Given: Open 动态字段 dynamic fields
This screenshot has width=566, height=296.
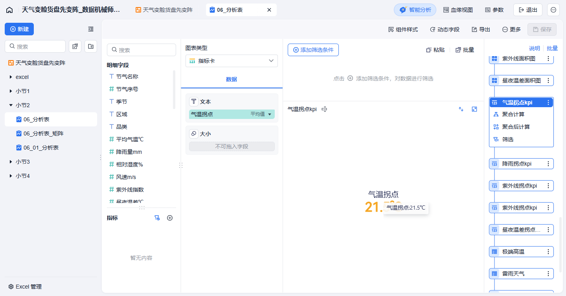Looking at the screenshot, I should 445,29.
